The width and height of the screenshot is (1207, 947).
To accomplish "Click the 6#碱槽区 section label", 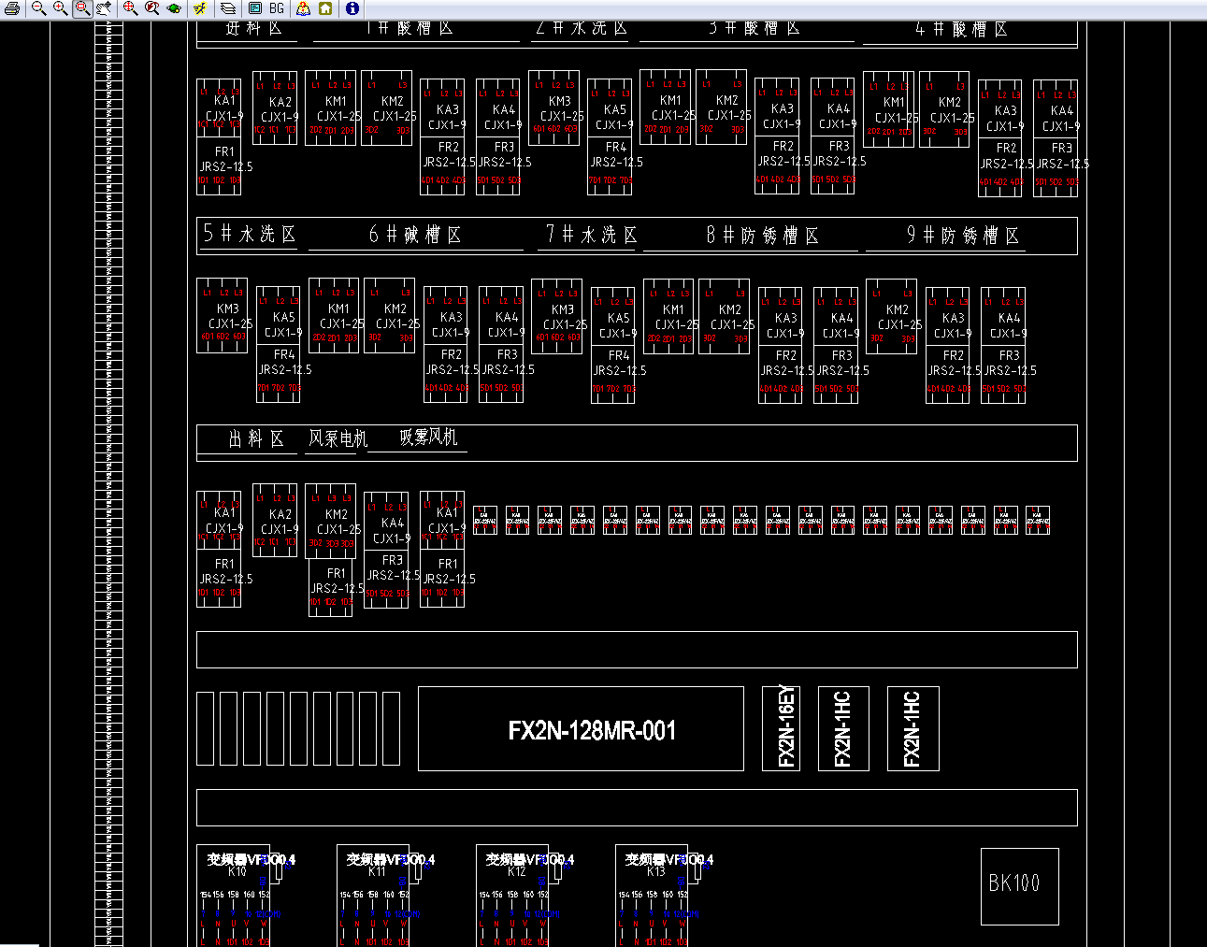I will [415, 235].
